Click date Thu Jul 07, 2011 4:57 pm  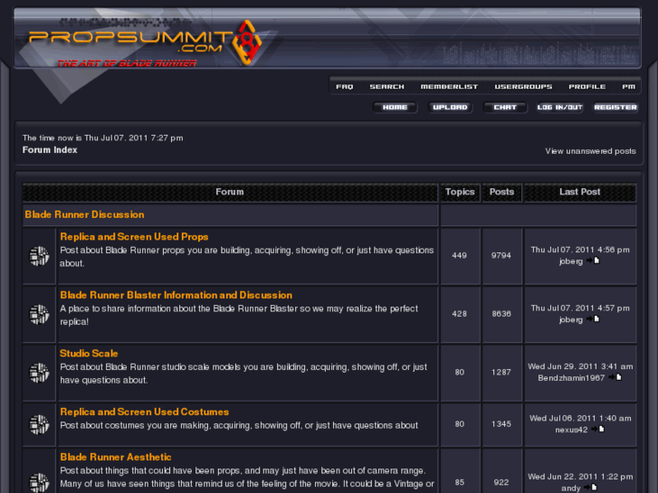[580, 308]
